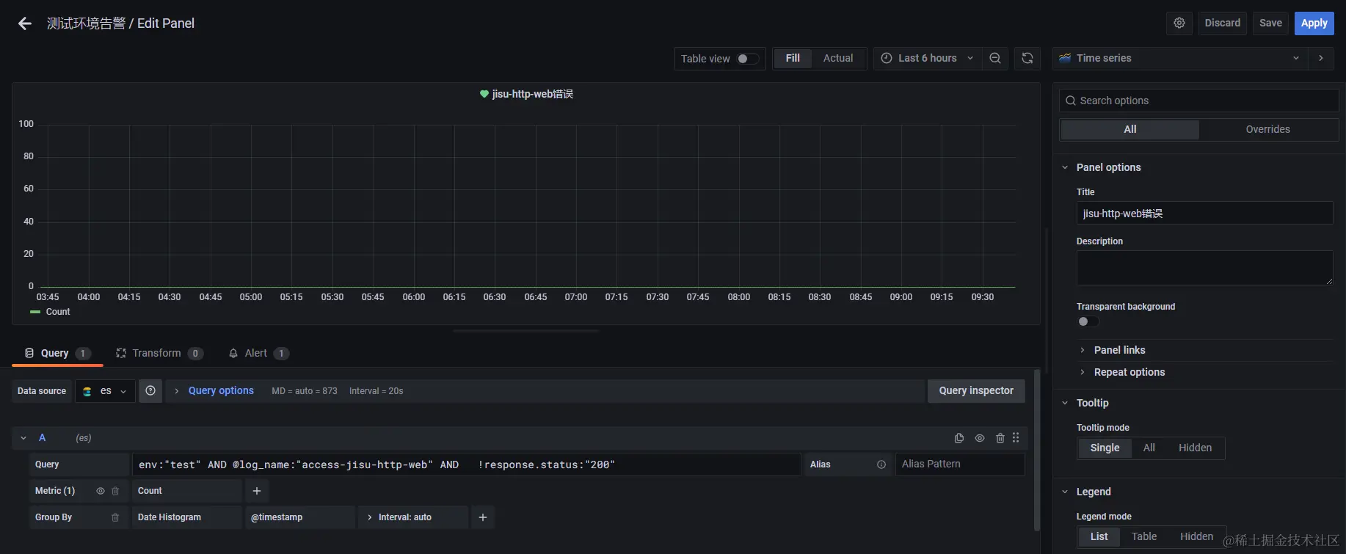Image resolution: width=1346 pixels, height=554 pixels.
Task: Click the Save button
Action: coord(1270,23)
